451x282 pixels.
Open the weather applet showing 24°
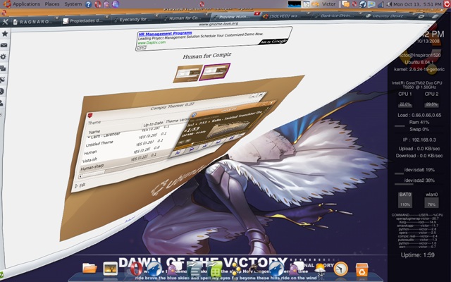(x=320, y=270)
